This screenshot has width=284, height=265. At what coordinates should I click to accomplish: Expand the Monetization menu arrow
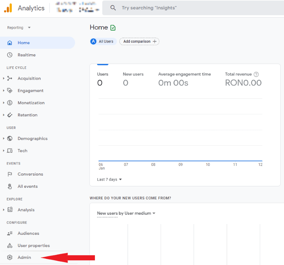4,103
